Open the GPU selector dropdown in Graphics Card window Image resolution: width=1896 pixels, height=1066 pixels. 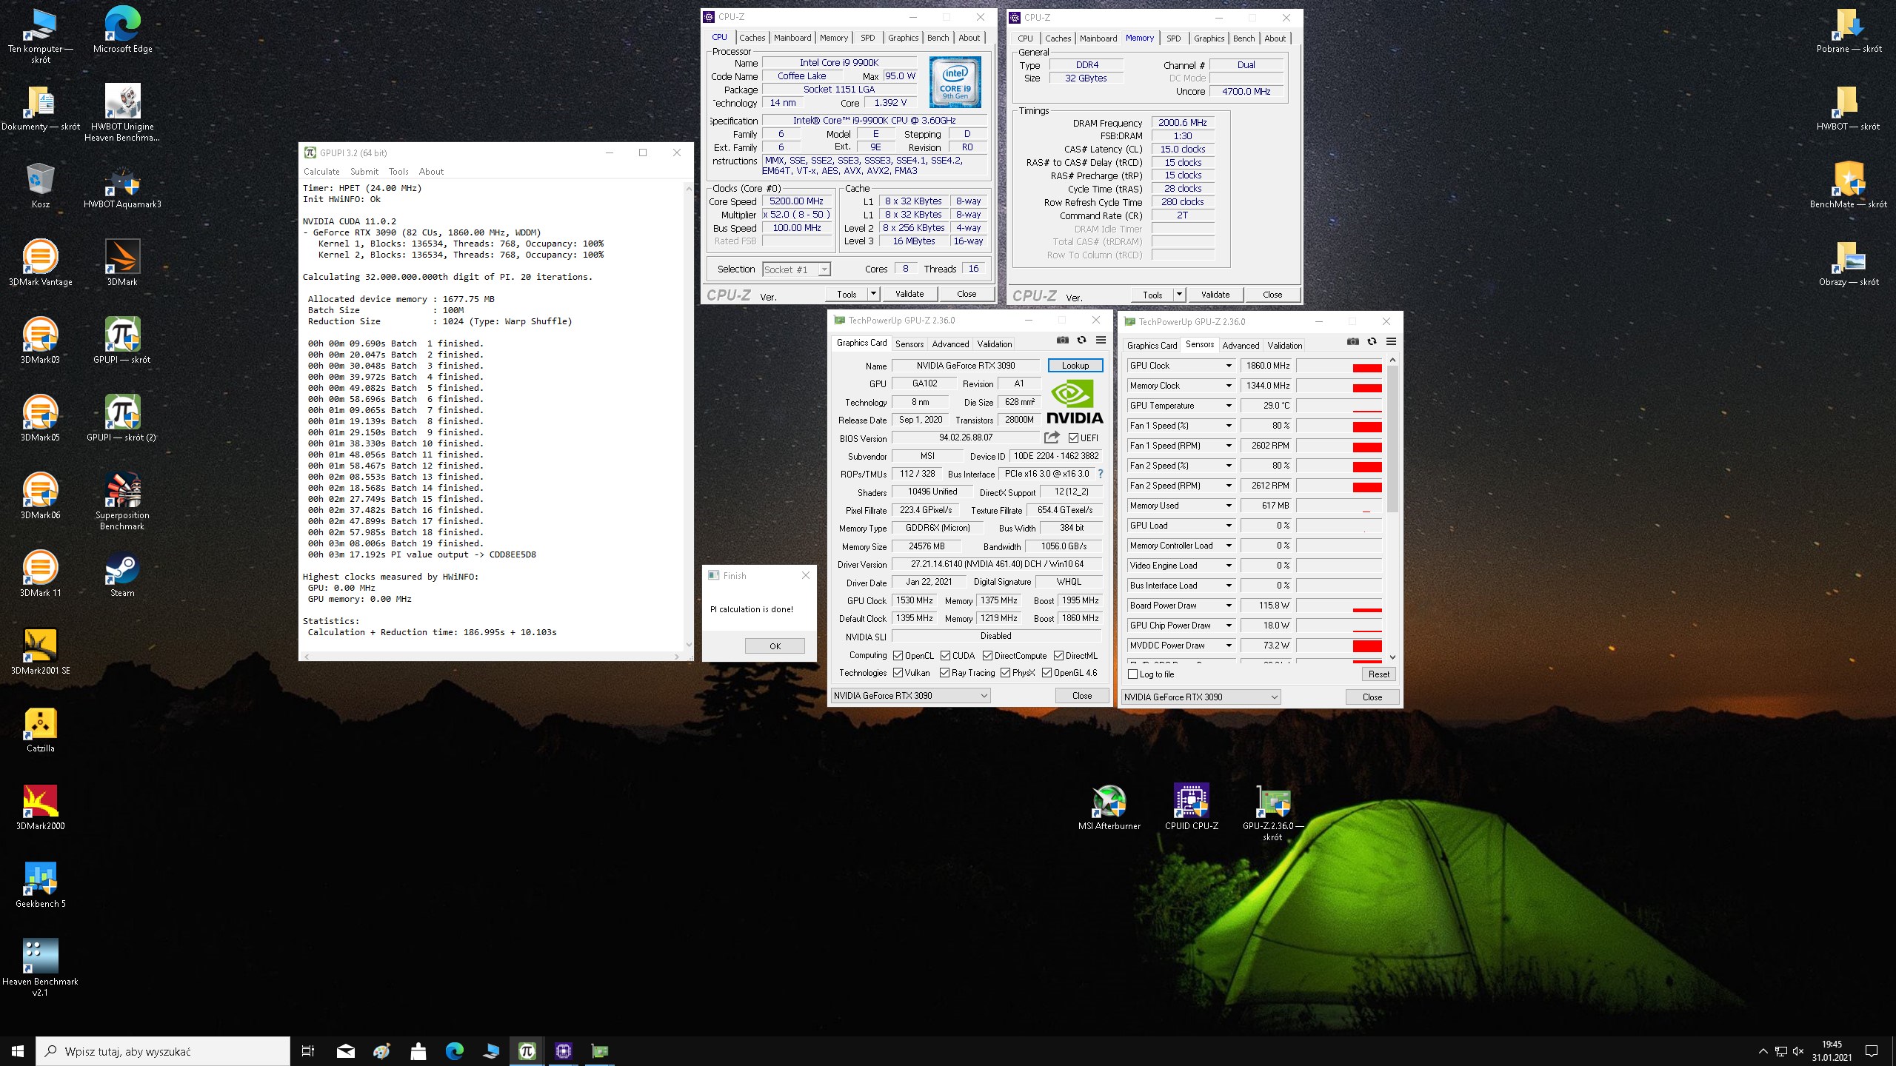click(x=910, y=695)
